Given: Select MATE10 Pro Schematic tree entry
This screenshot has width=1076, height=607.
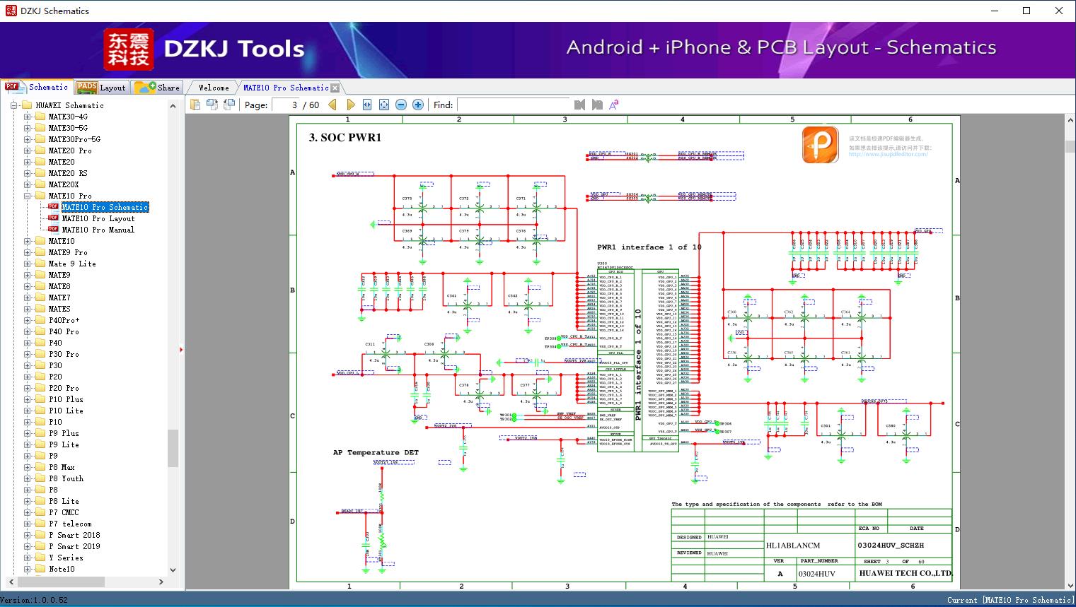Looking at the screenshot, I should click(x=105, y=207).
